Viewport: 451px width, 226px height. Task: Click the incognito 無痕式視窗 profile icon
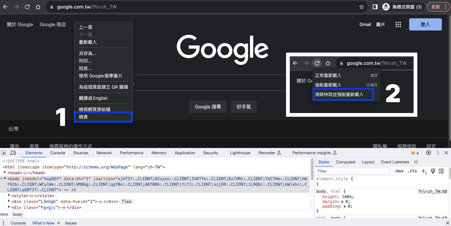(x=386, y=7)
